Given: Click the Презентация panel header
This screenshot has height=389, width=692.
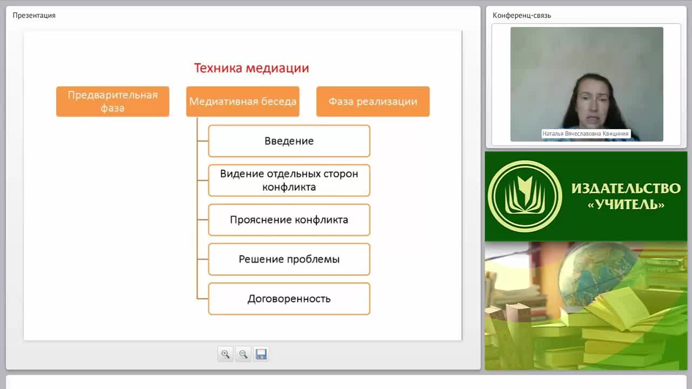Looking at the screenshot, I should 34,15.
